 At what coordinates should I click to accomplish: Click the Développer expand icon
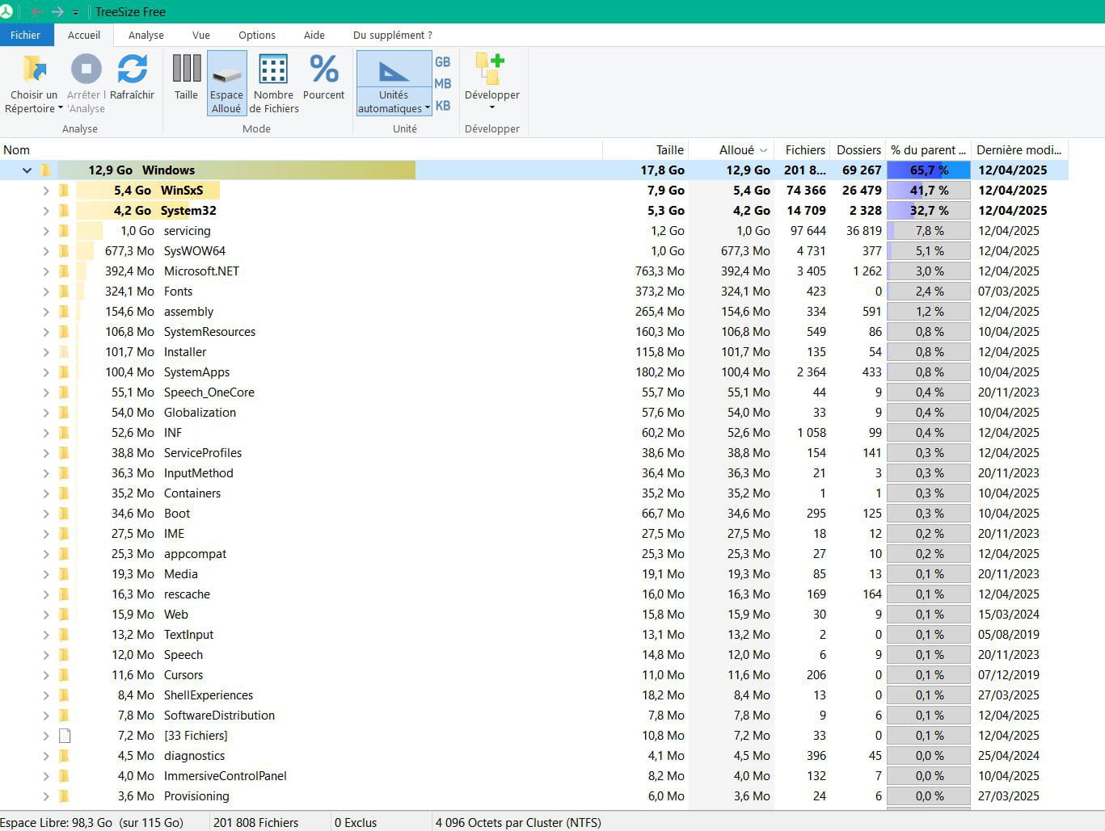coord(491,69)
